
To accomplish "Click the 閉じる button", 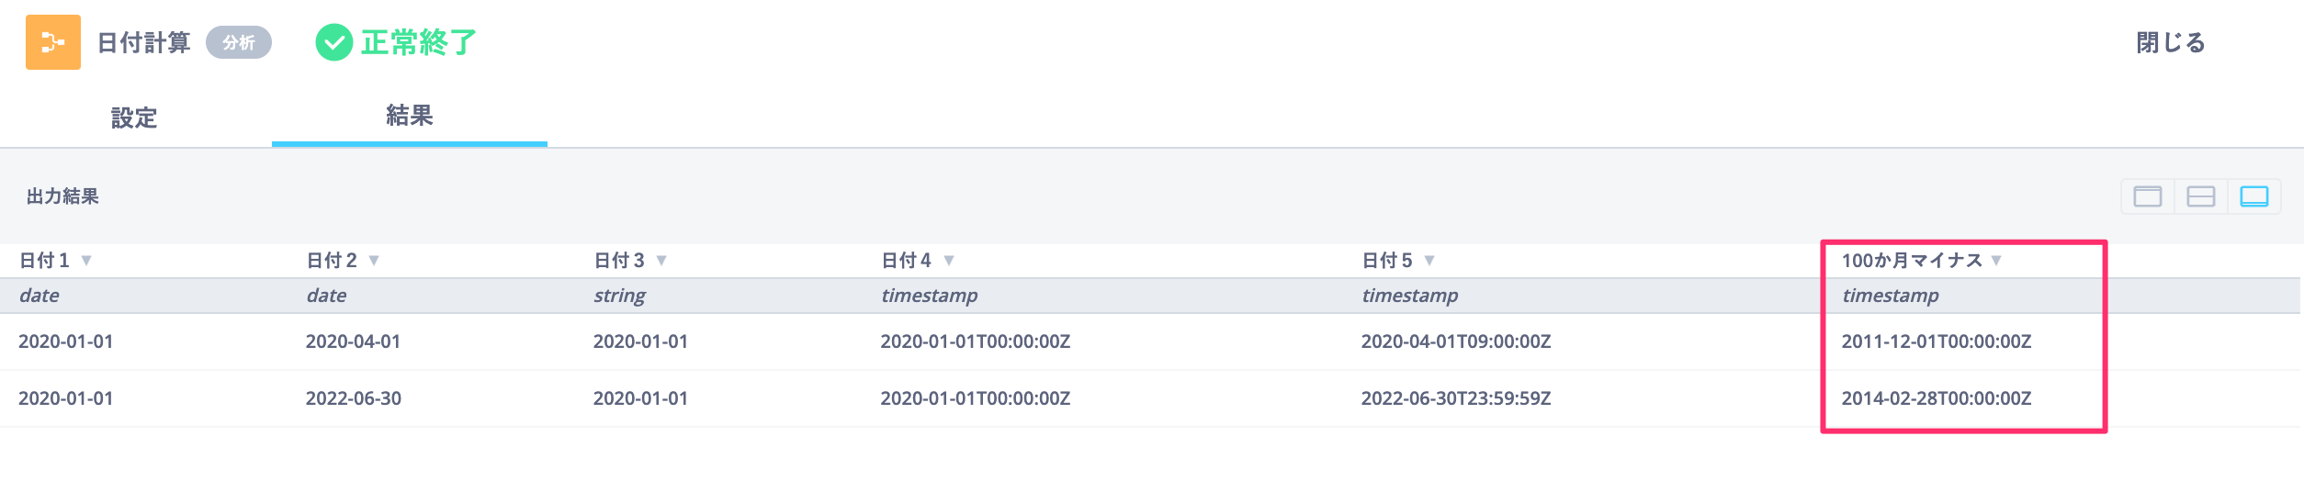I will click(x=2171, y=42).
